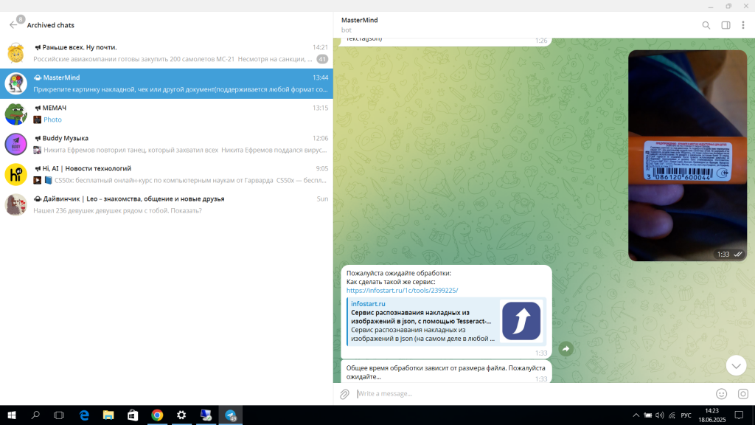Image resolution: width=755 pixels, height=425 pixels.
Task: Open the app with monitor icon on taskbar
Action: (206, 415)
